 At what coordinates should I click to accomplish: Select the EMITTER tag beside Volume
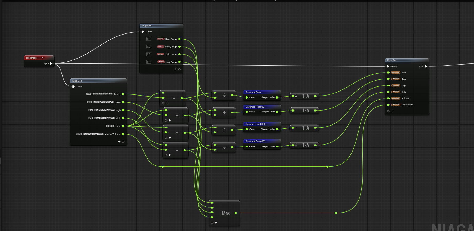(396, 98)
